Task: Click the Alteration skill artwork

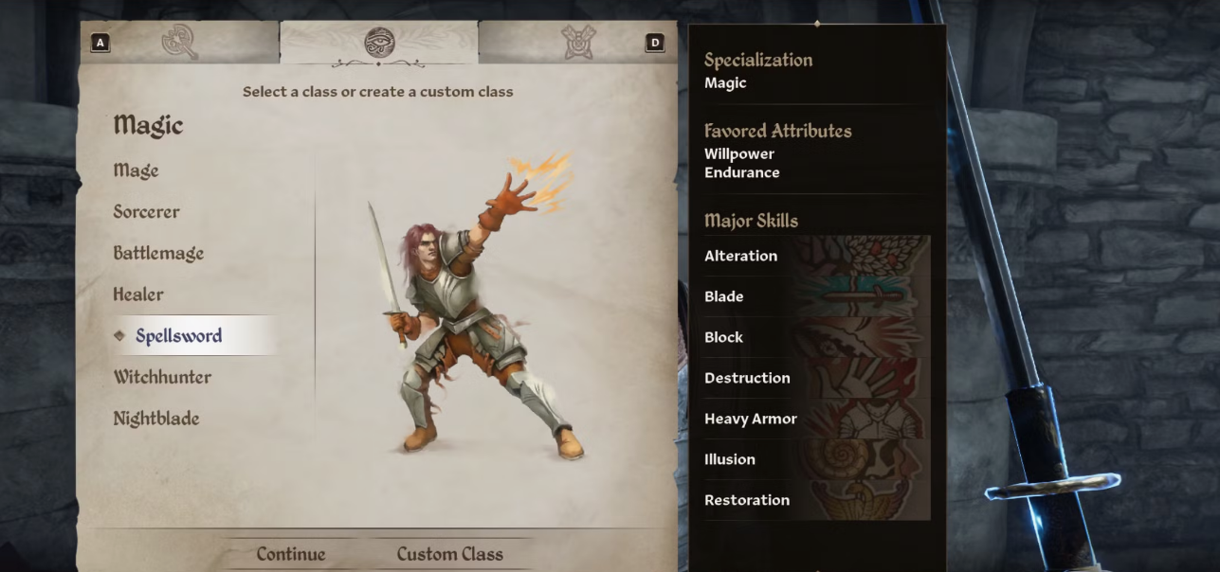Action: 863,256
